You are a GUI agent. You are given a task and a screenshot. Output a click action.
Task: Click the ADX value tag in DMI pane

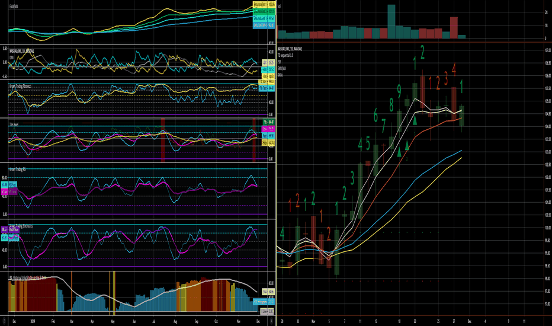[x=268, y=62]
